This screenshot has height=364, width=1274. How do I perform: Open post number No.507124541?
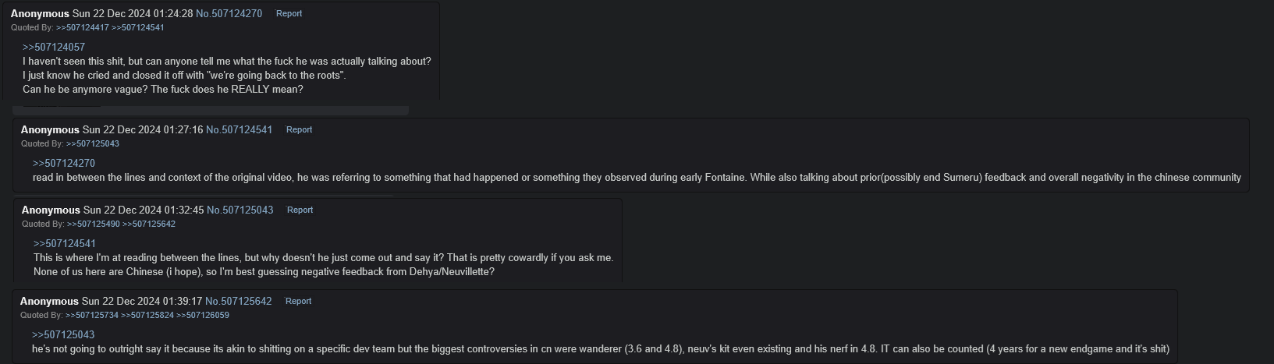coord(239,130)
